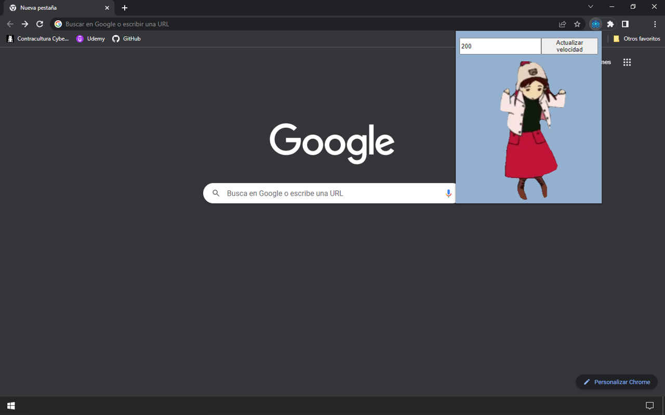The height and width of the screenshot is (415, 665).
Task: Open the Contracultura Cybe... bookmark
Action: 37,38
